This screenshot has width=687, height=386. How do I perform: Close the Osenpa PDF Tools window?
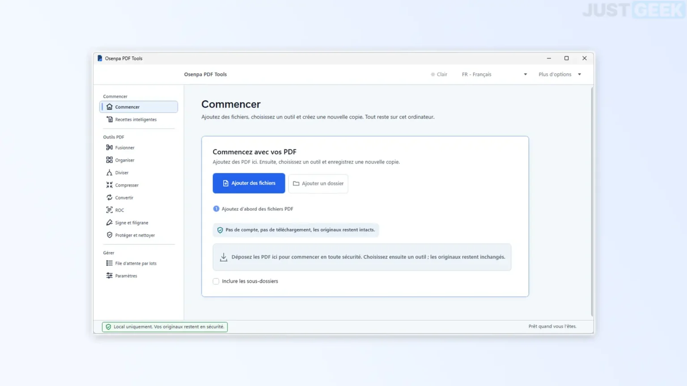point(585,58)
